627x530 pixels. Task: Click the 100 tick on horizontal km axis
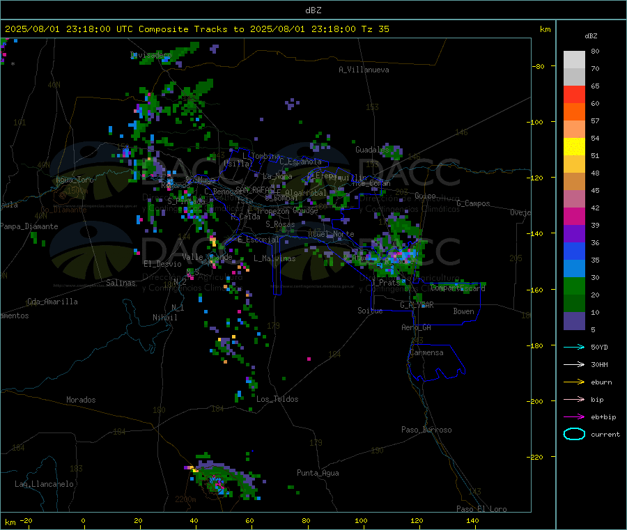coord(361,520)
